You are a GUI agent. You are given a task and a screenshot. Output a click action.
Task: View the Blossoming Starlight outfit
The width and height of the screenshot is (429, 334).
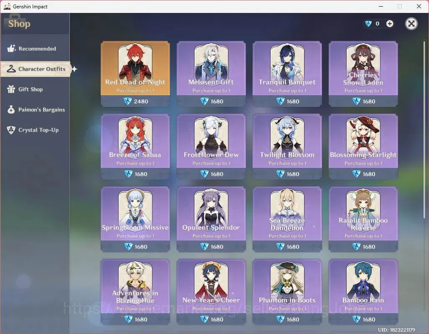(x=363, y=147)
